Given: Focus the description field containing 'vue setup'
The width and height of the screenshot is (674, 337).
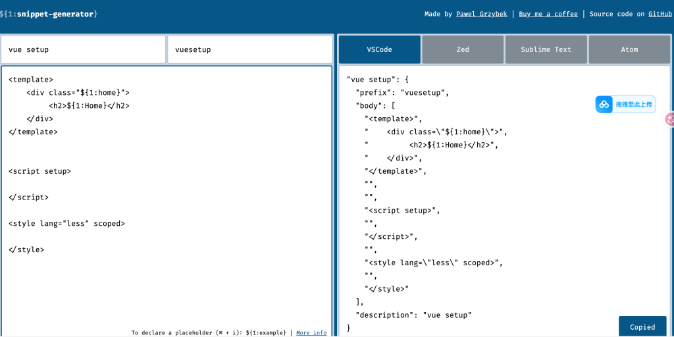Looking at the screenshot, I should [x=83, y=49].
